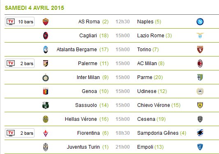
Task: Click the AC Milan club badge
Action: click(x=200, y=63)
